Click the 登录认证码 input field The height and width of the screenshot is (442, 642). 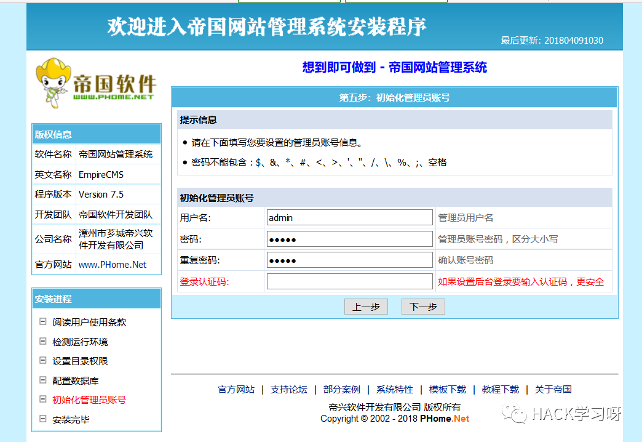tap(349, 281)
